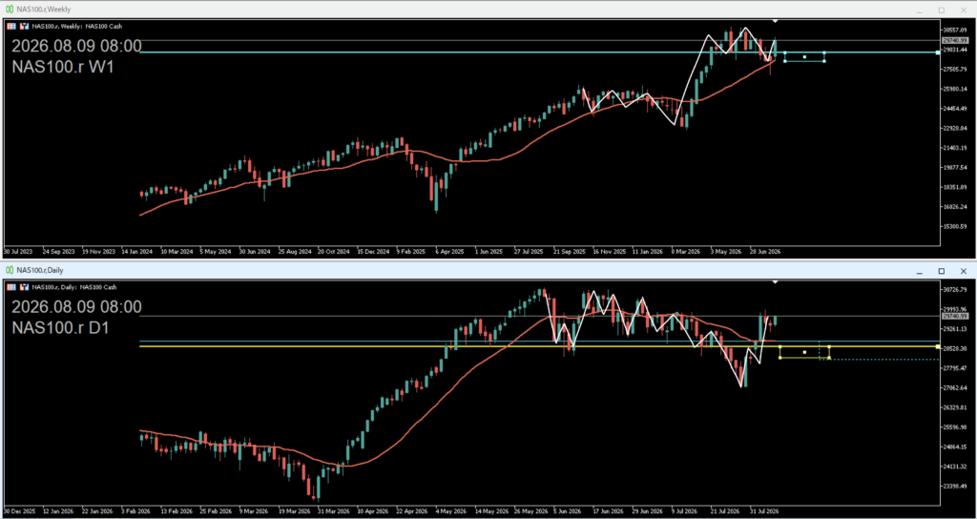Viewport: 977px width, 519px height.
Task: Click the current price tag 29740.93 in Daily chart
Action: tap(954, 316)
